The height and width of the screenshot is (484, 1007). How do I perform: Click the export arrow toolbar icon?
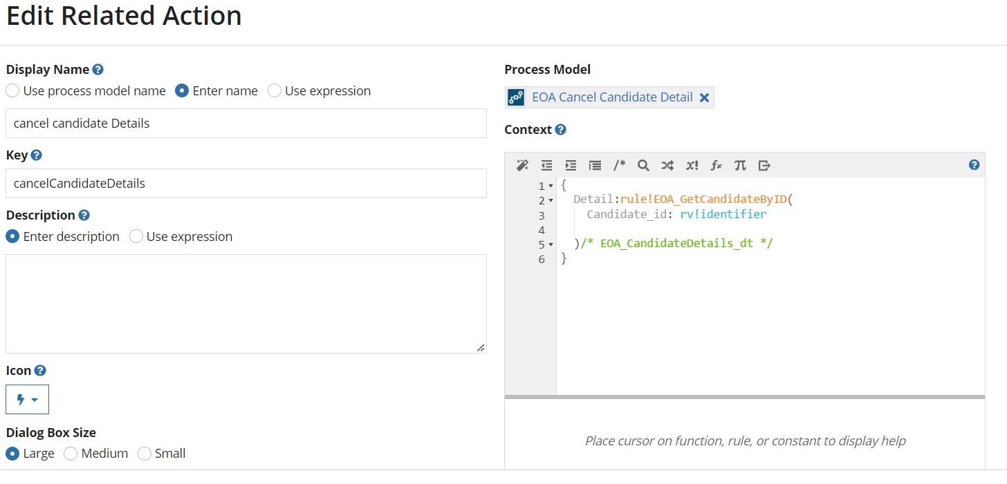click(764, 165)
